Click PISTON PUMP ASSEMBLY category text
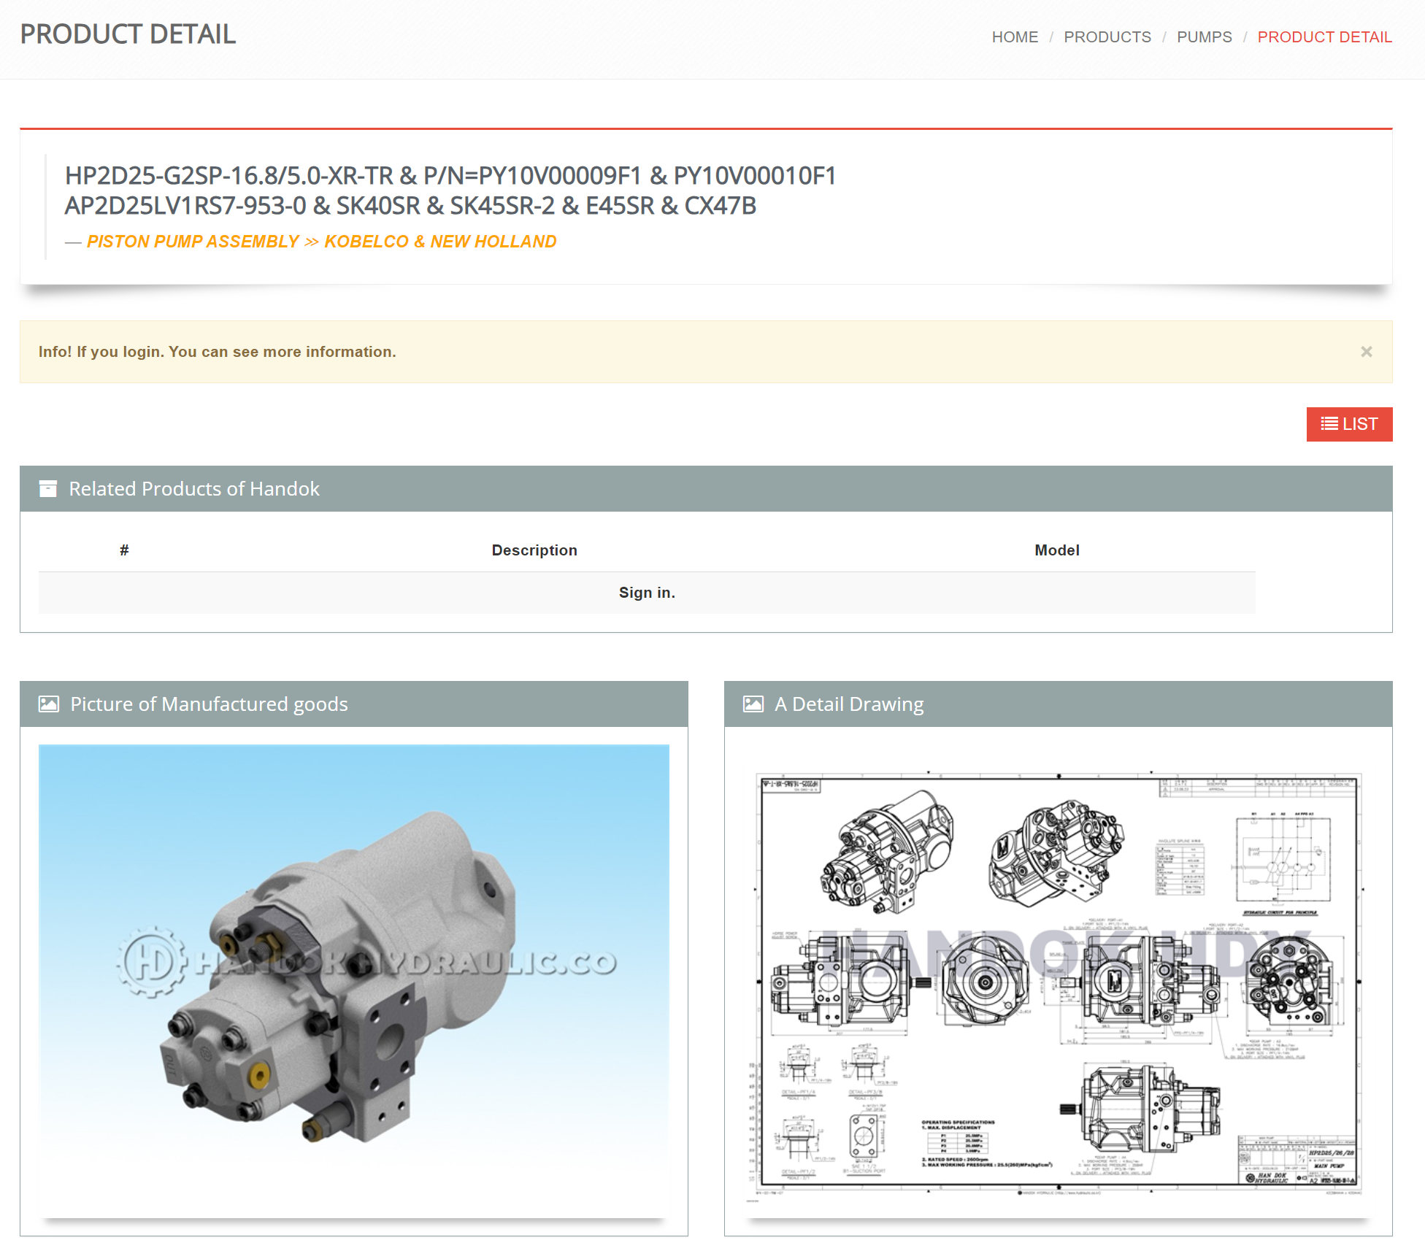The image size is (1425, 1251). click(x=193, y=242)
